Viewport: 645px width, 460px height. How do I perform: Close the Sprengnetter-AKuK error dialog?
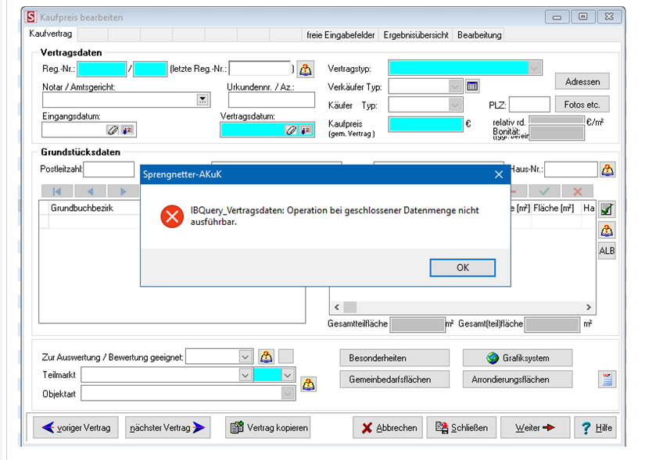(499, 174)
